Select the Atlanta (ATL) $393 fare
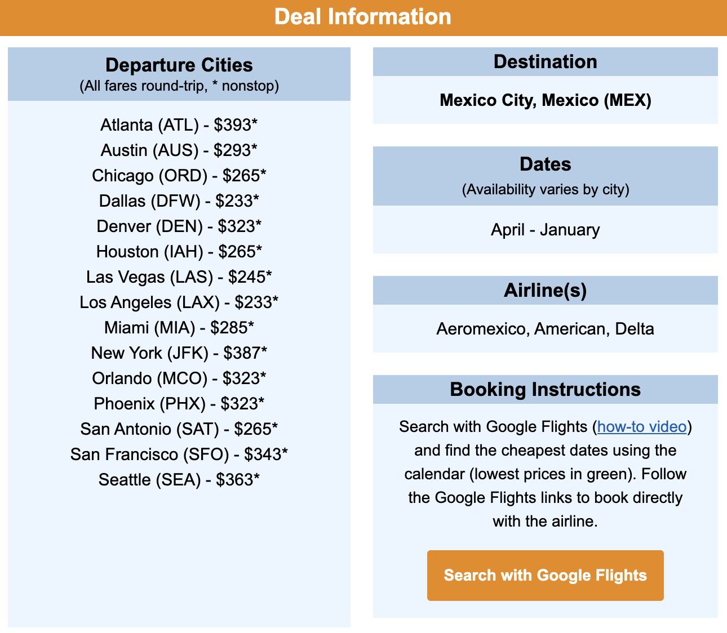This screenshot has width=727, height=633. (x=179, y=124)
